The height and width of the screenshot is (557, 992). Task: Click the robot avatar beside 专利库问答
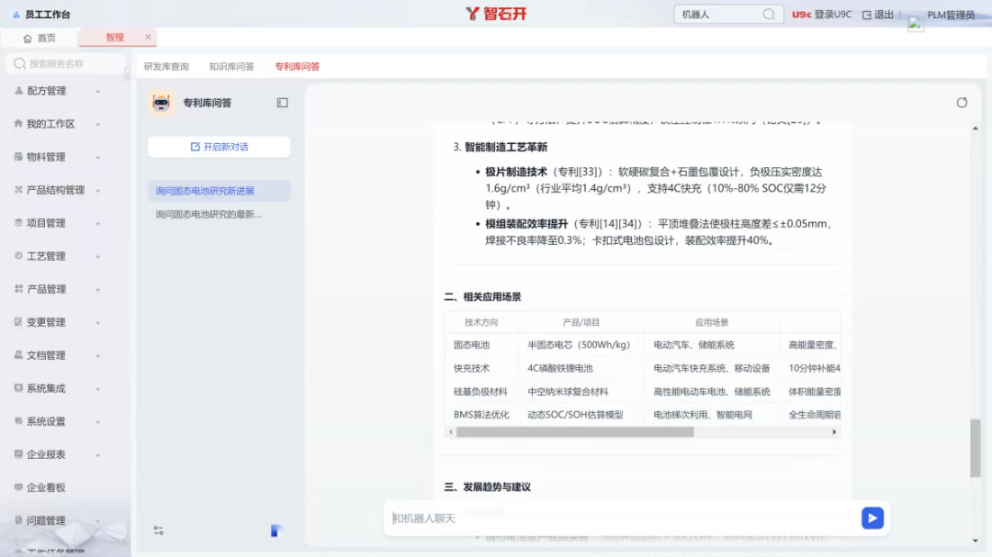tap(160, 103)
